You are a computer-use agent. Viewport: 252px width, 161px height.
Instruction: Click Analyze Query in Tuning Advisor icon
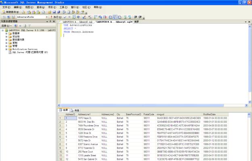79,17
